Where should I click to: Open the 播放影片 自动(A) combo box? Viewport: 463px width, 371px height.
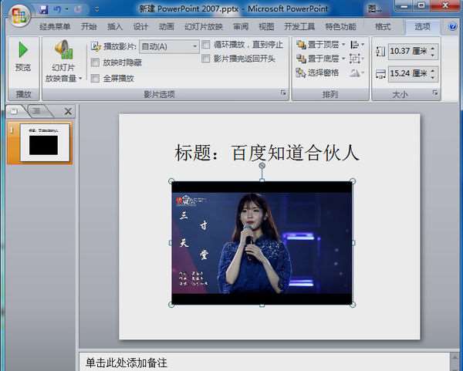coord(169,46)
